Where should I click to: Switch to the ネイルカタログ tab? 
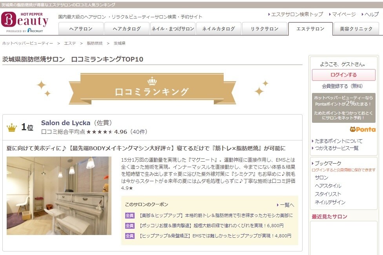click(218, 29)
